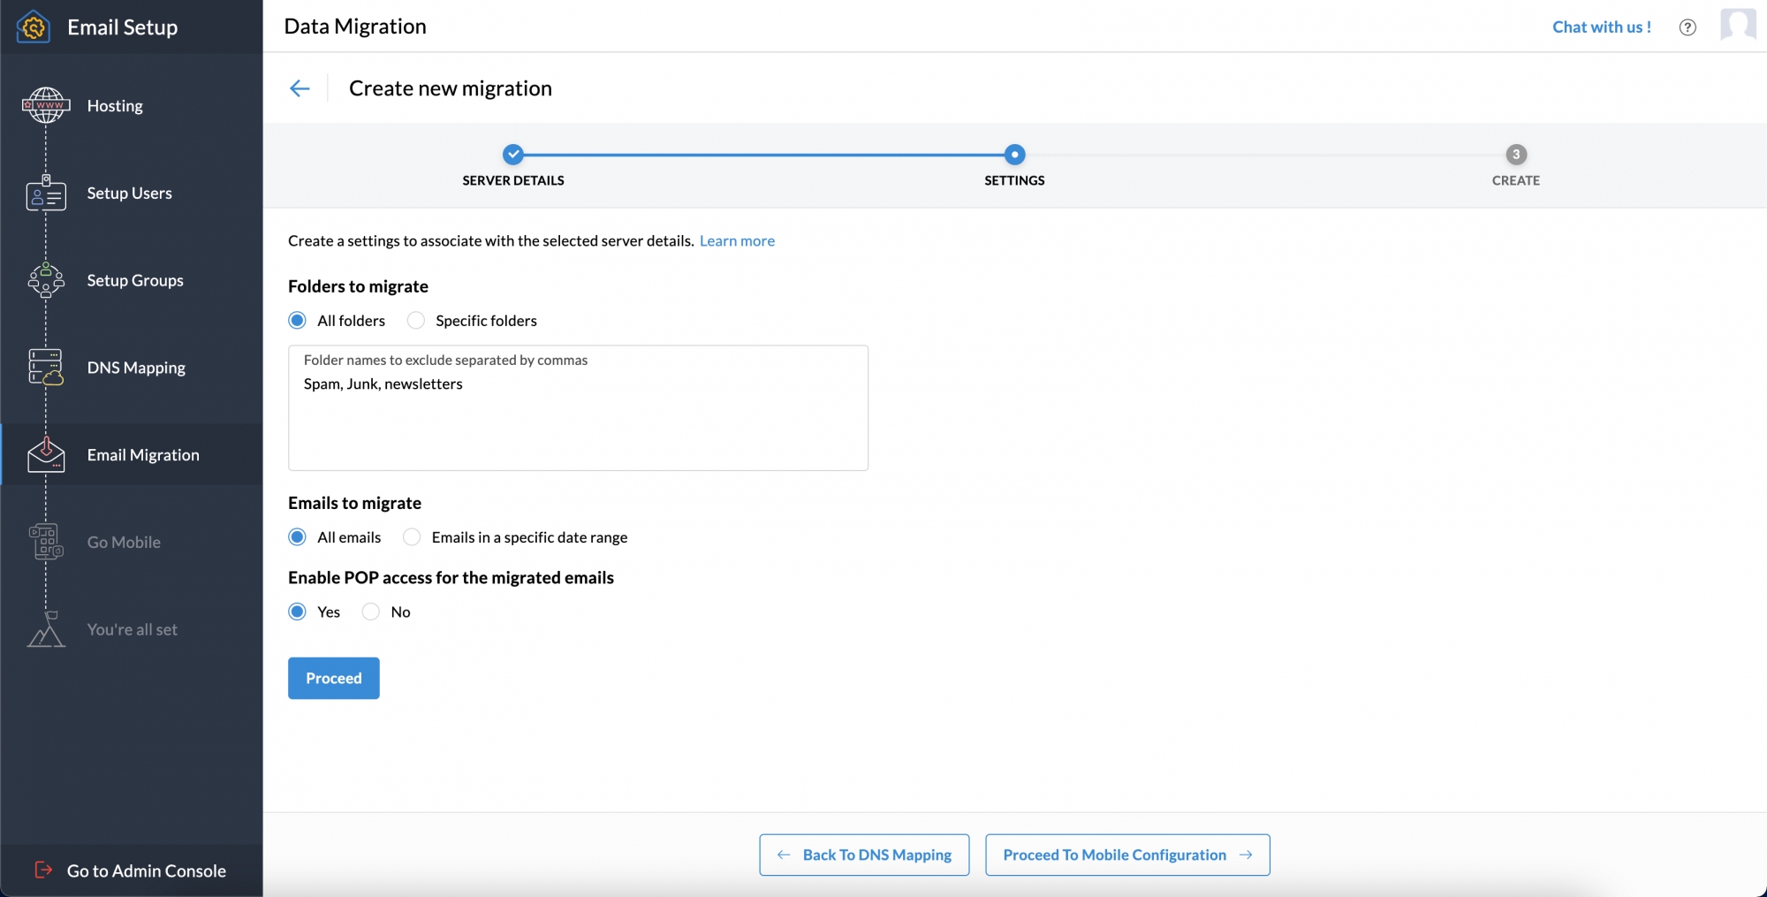Open Go Mobile in the sidebar
Image resolution: width=1767 pixels, height=897 pixels.
coord(124,543)
